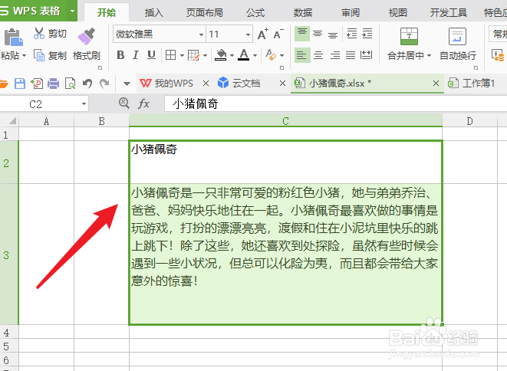Viewport: 507px width, 371px height.
Task: Toggle justify alignment
Action: [351, 55]
